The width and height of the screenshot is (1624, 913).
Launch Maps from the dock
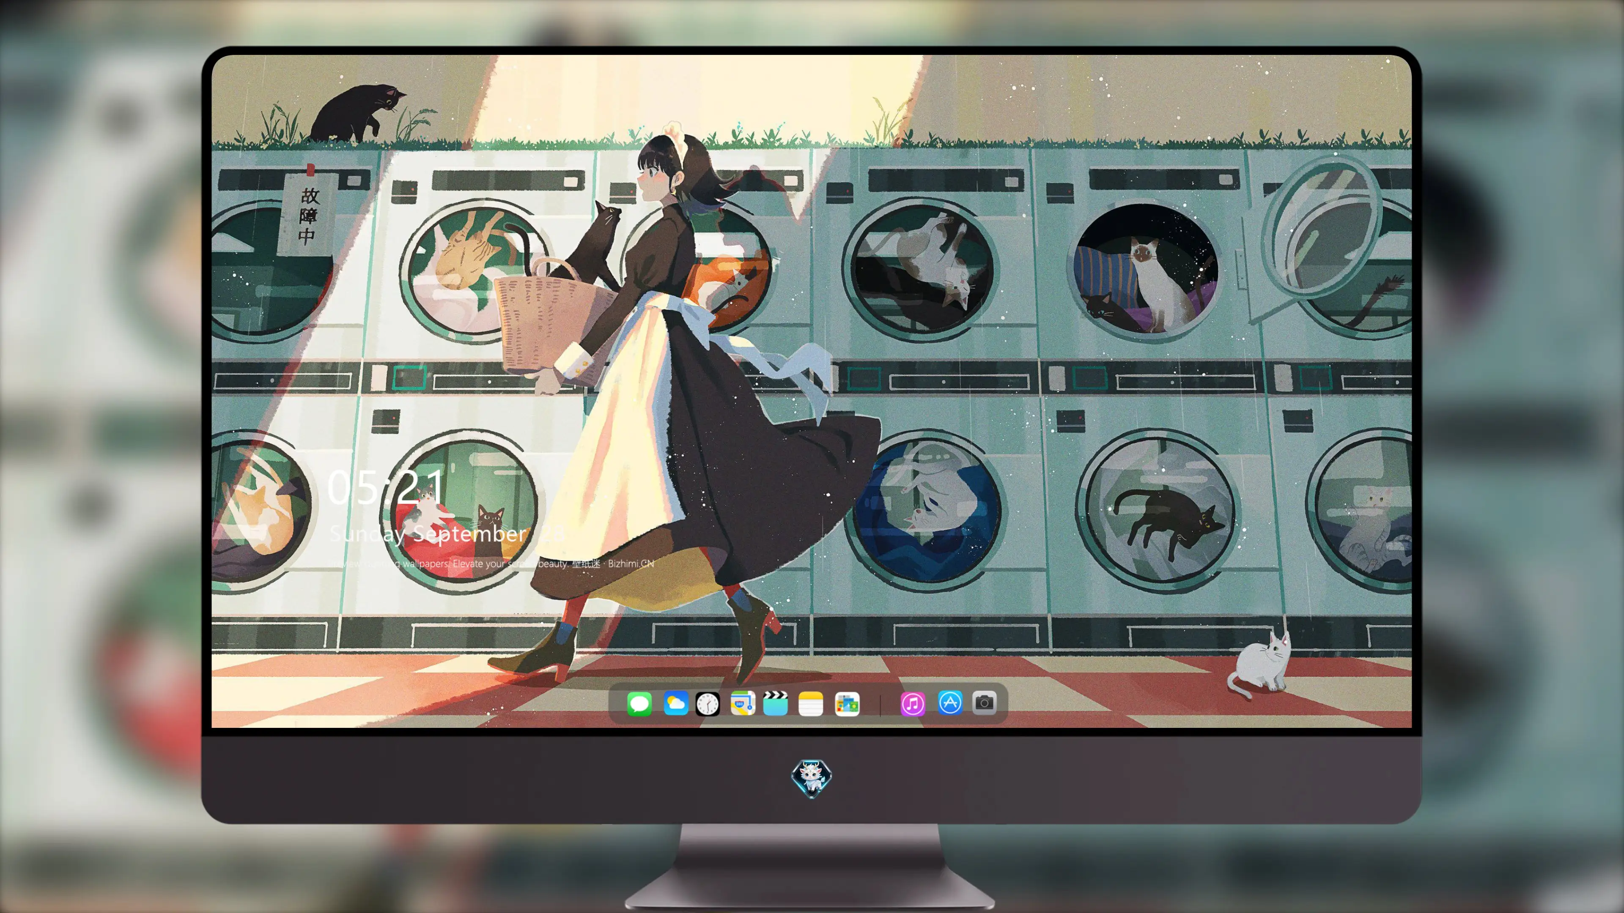pos(743,703)
